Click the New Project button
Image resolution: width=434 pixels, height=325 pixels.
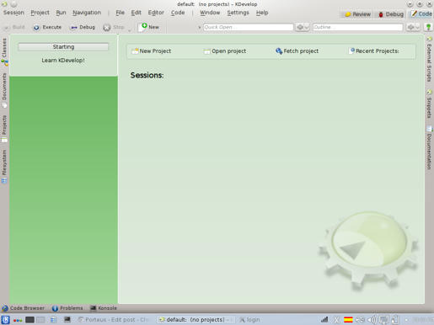click(152, 51)
